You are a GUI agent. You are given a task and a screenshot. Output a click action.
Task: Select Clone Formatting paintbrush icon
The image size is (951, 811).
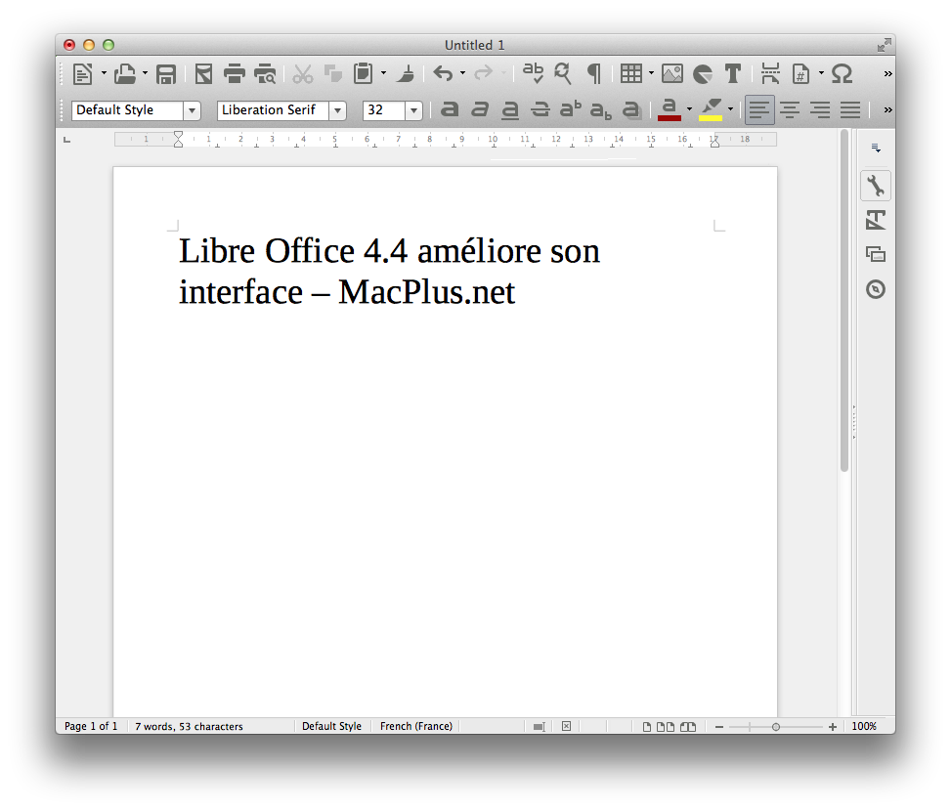[406, 74]
